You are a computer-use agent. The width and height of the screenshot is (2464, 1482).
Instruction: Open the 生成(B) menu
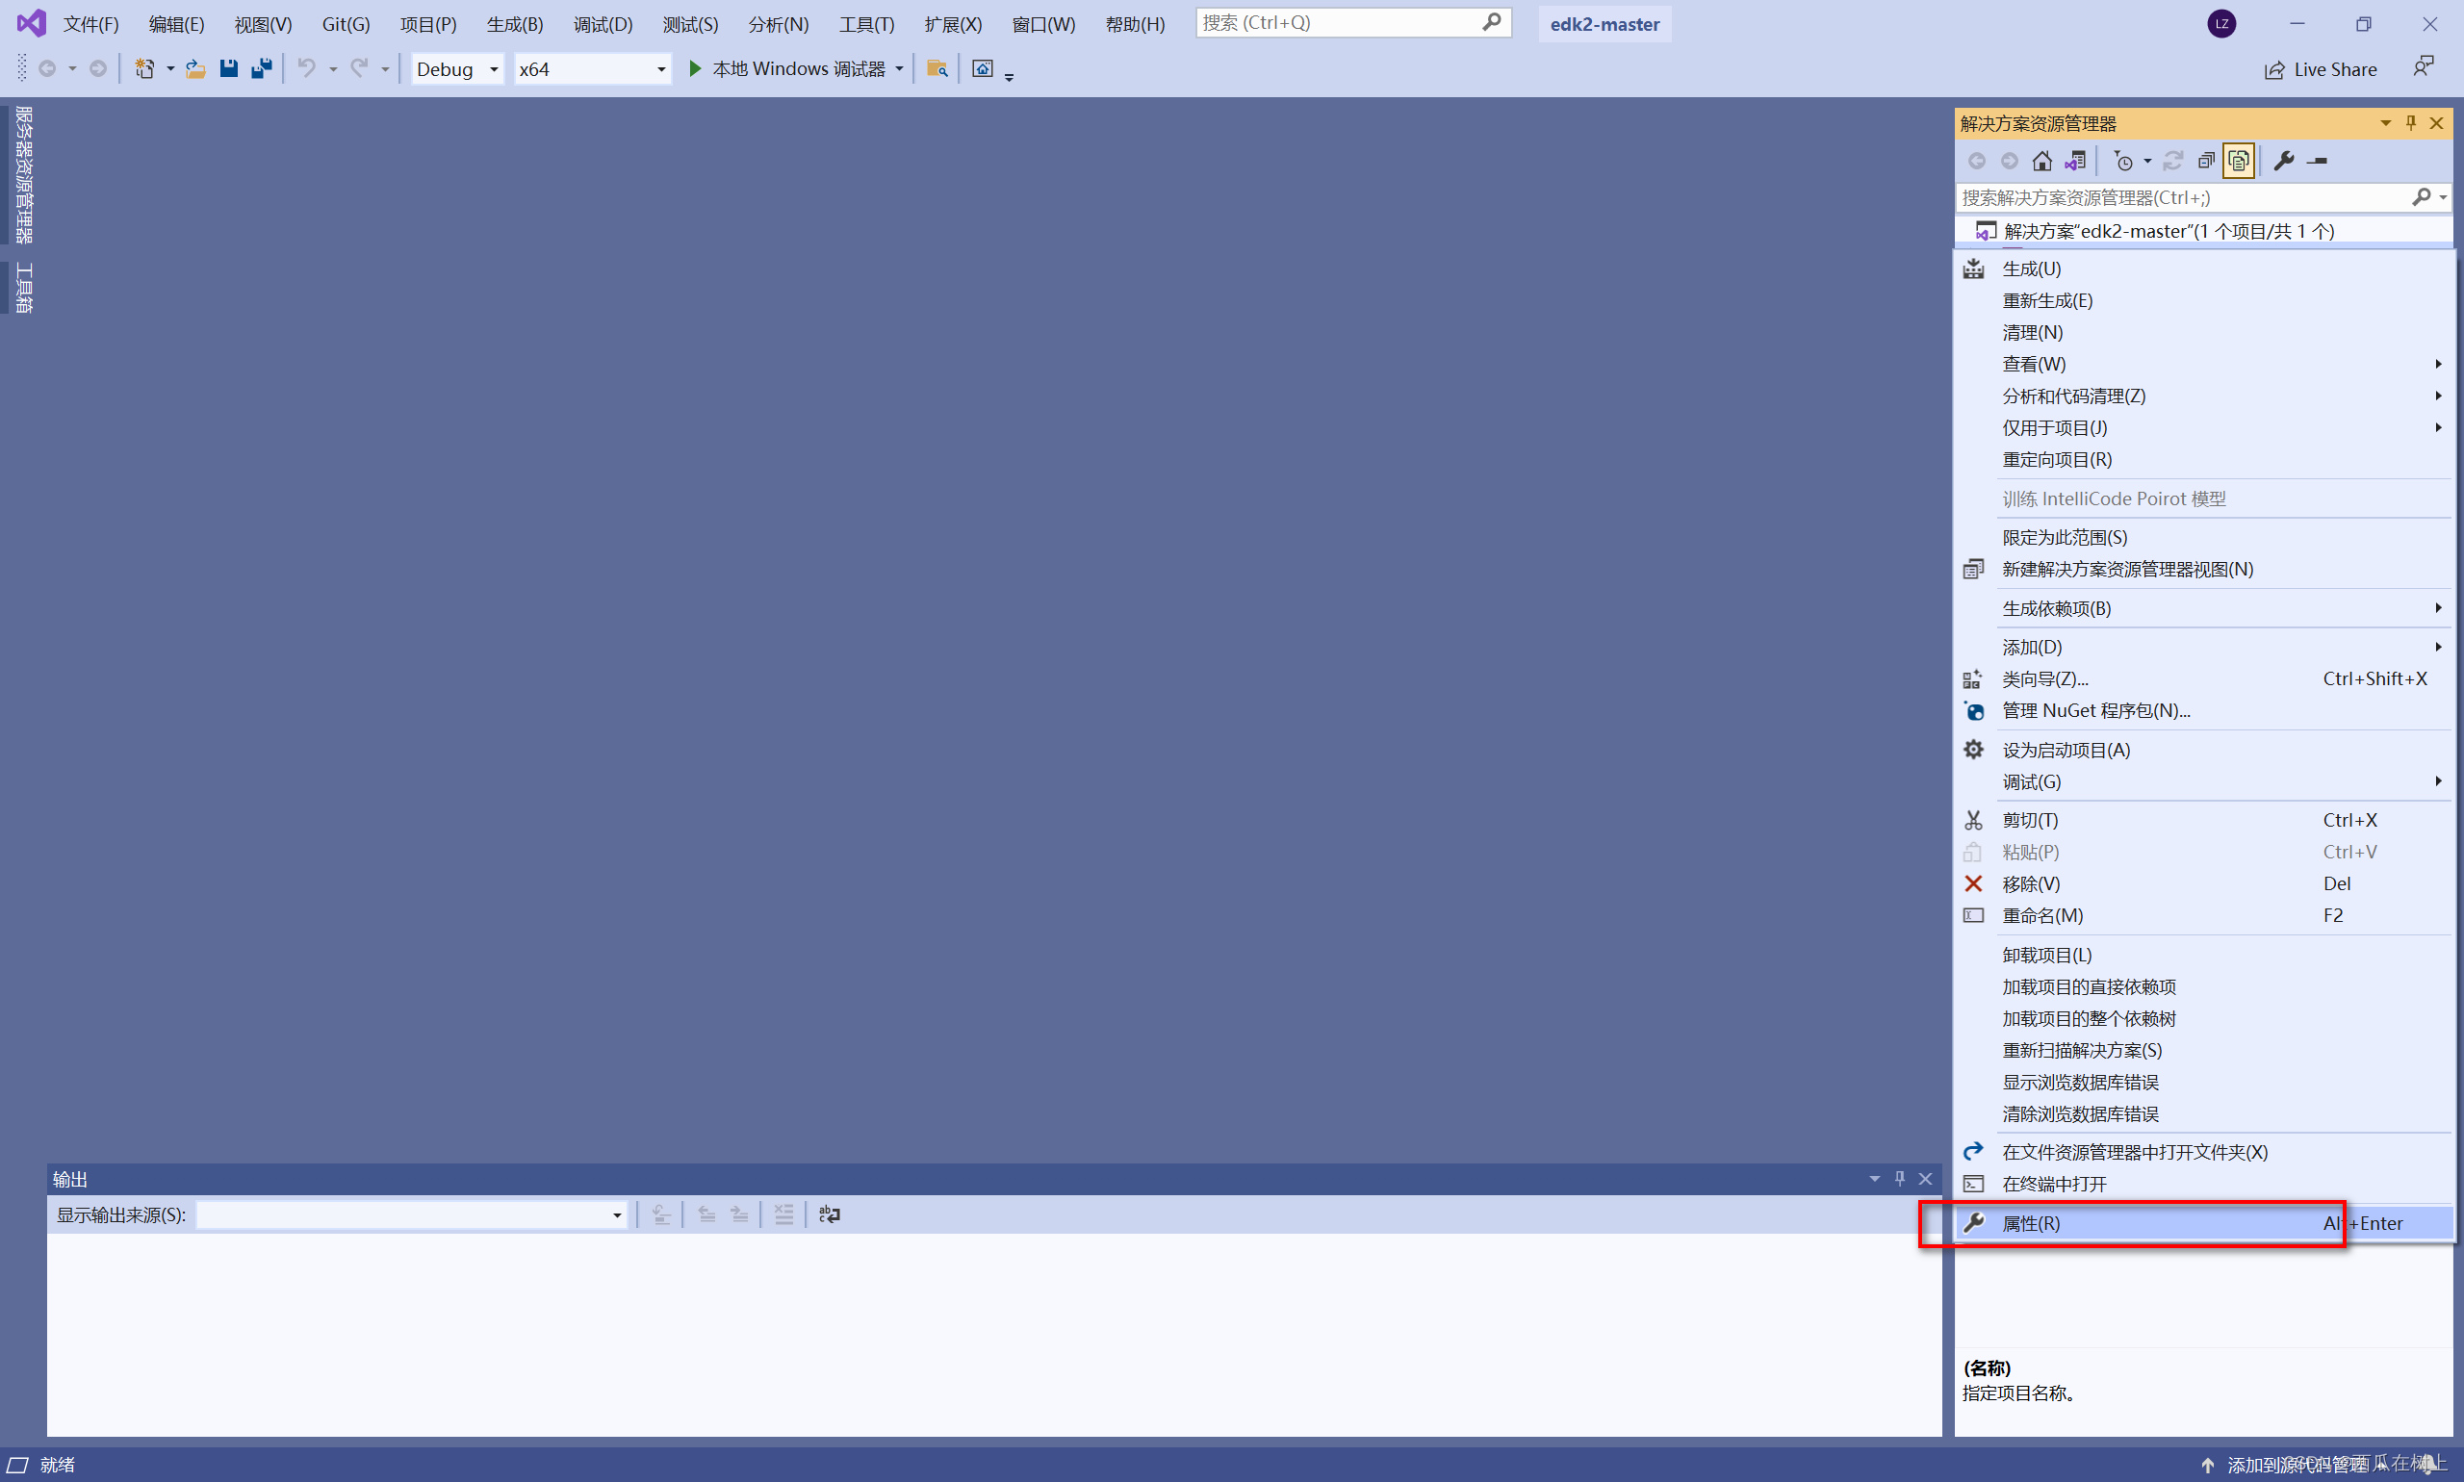(x=514, y=24)
